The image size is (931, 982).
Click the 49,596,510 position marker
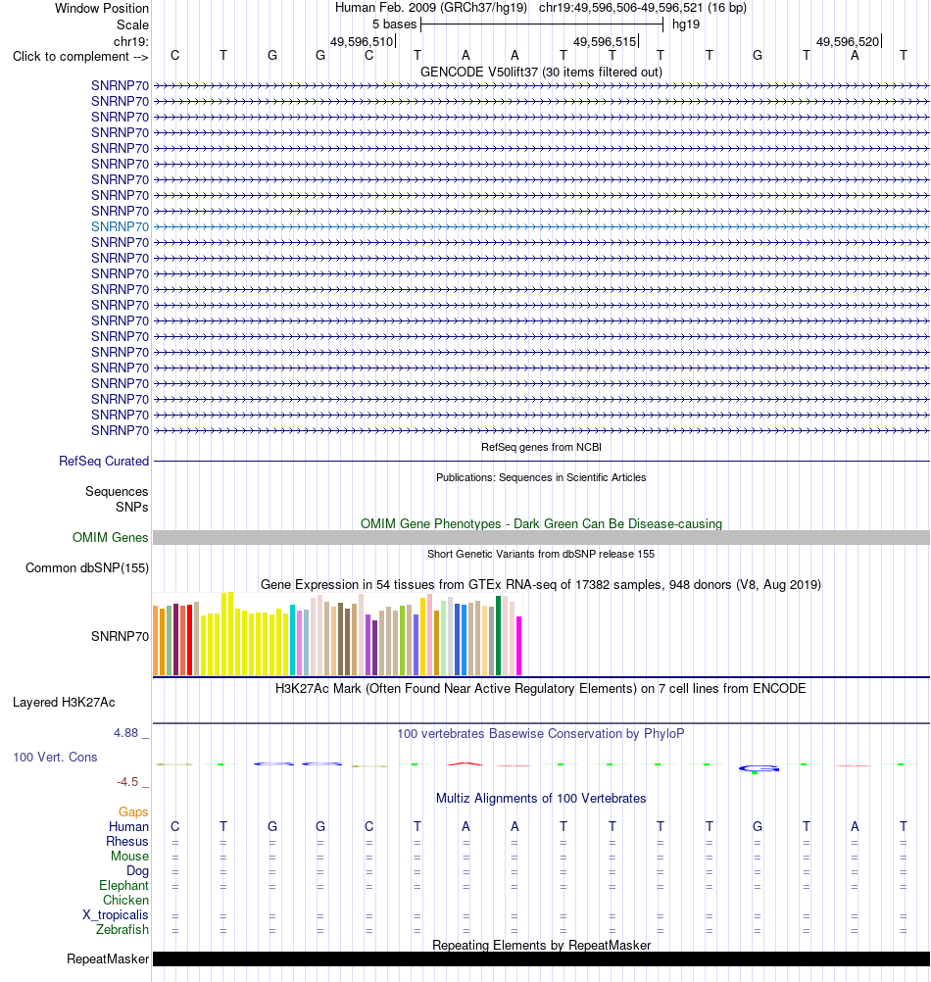[363, 42]
